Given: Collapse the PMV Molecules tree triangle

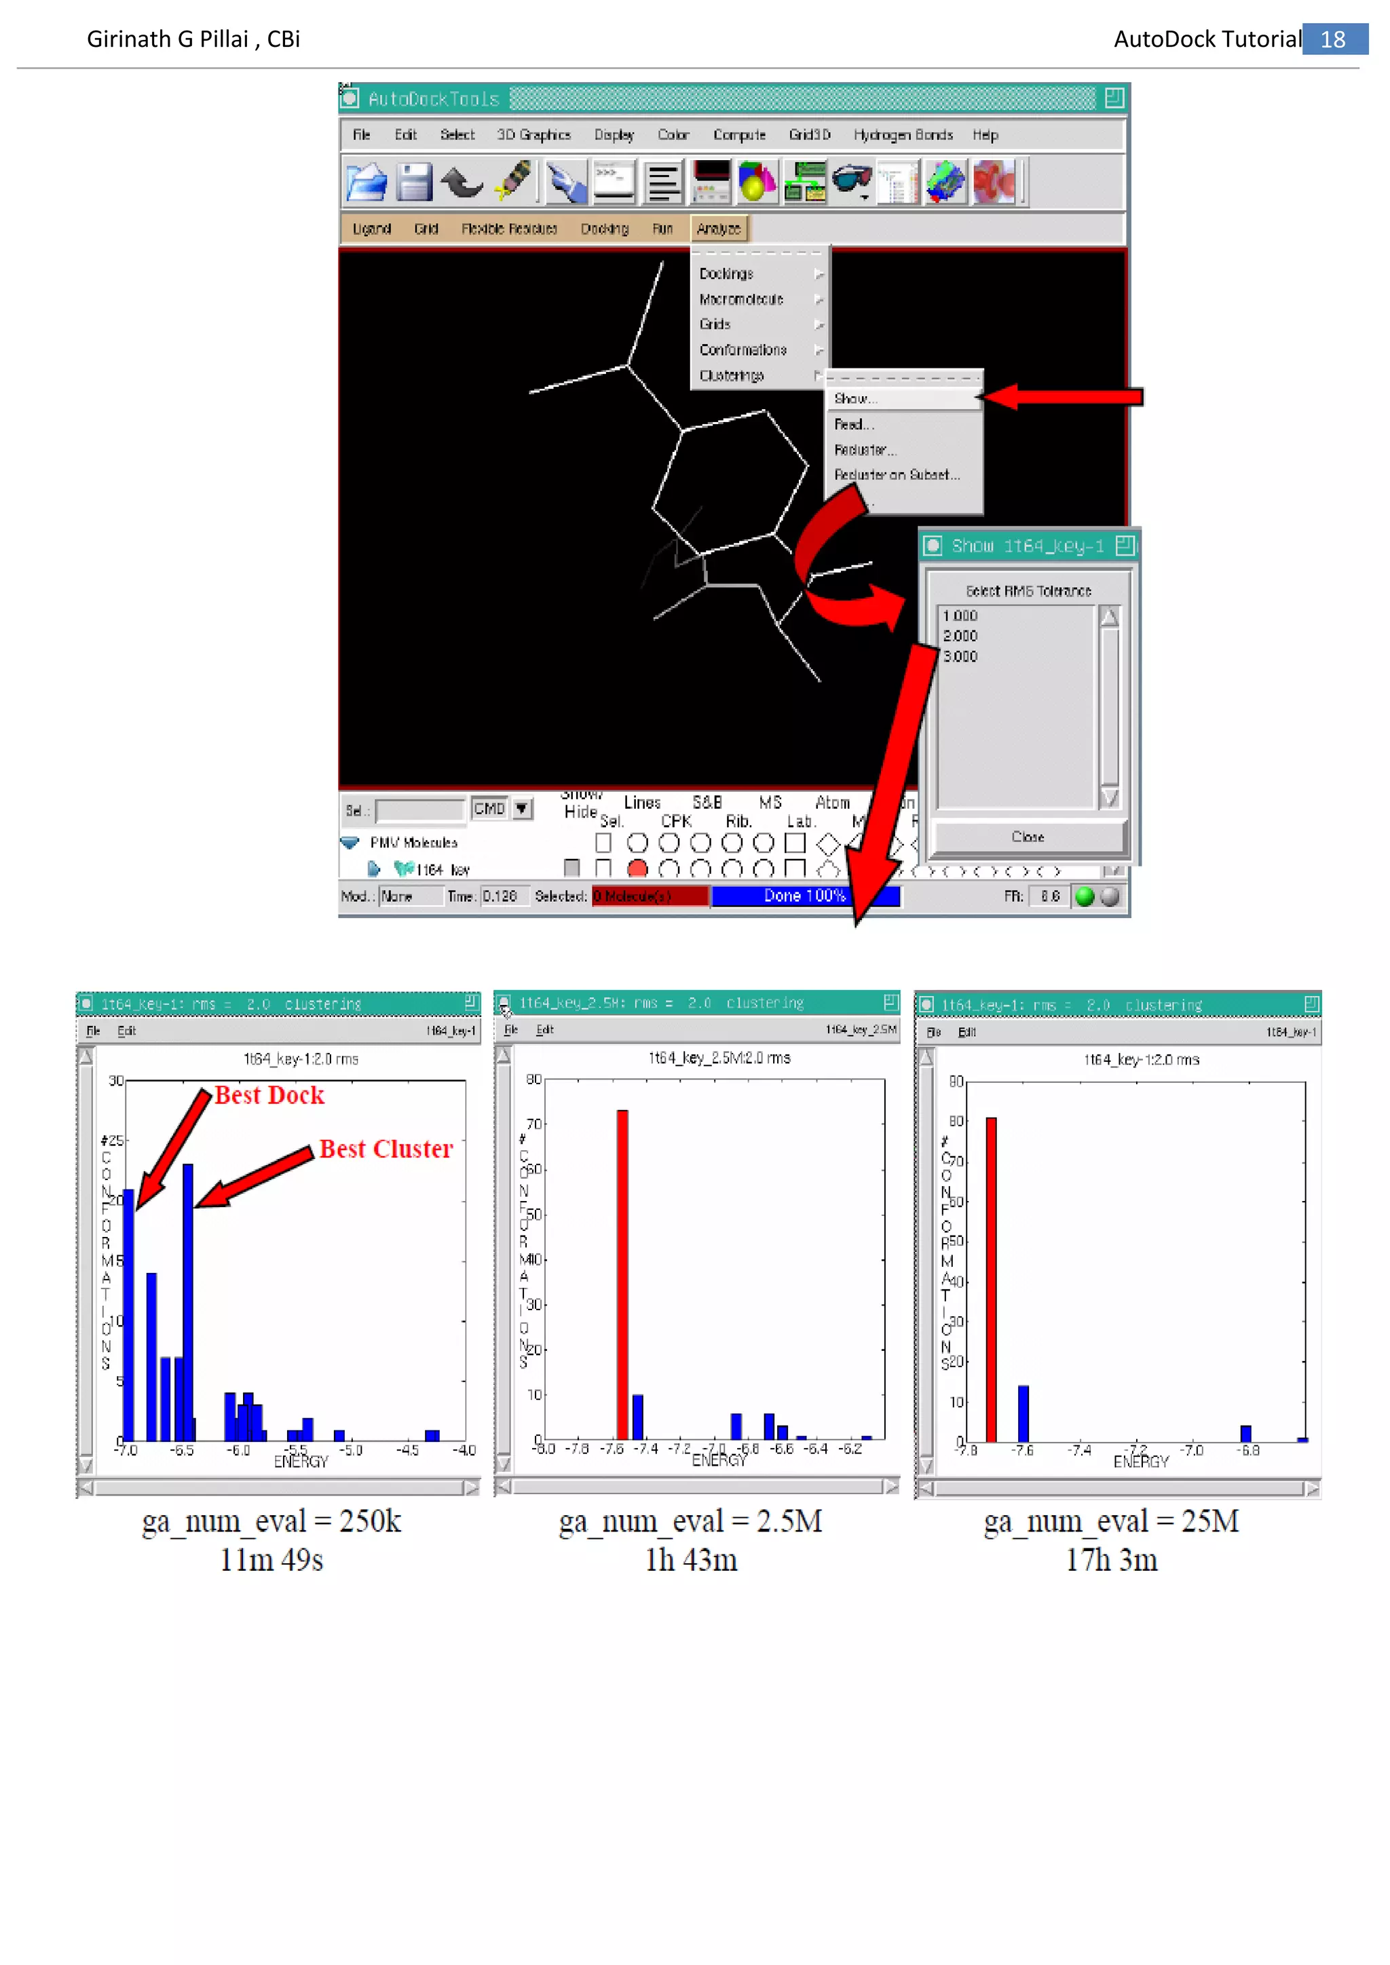Looking at the screenshot, I should tap(350, 843).
